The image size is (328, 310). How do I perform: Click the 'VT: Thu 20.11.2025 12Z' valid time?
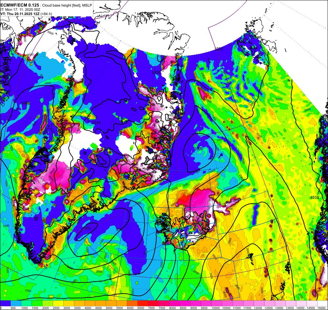pyautogui.click(x=20, y=14)
